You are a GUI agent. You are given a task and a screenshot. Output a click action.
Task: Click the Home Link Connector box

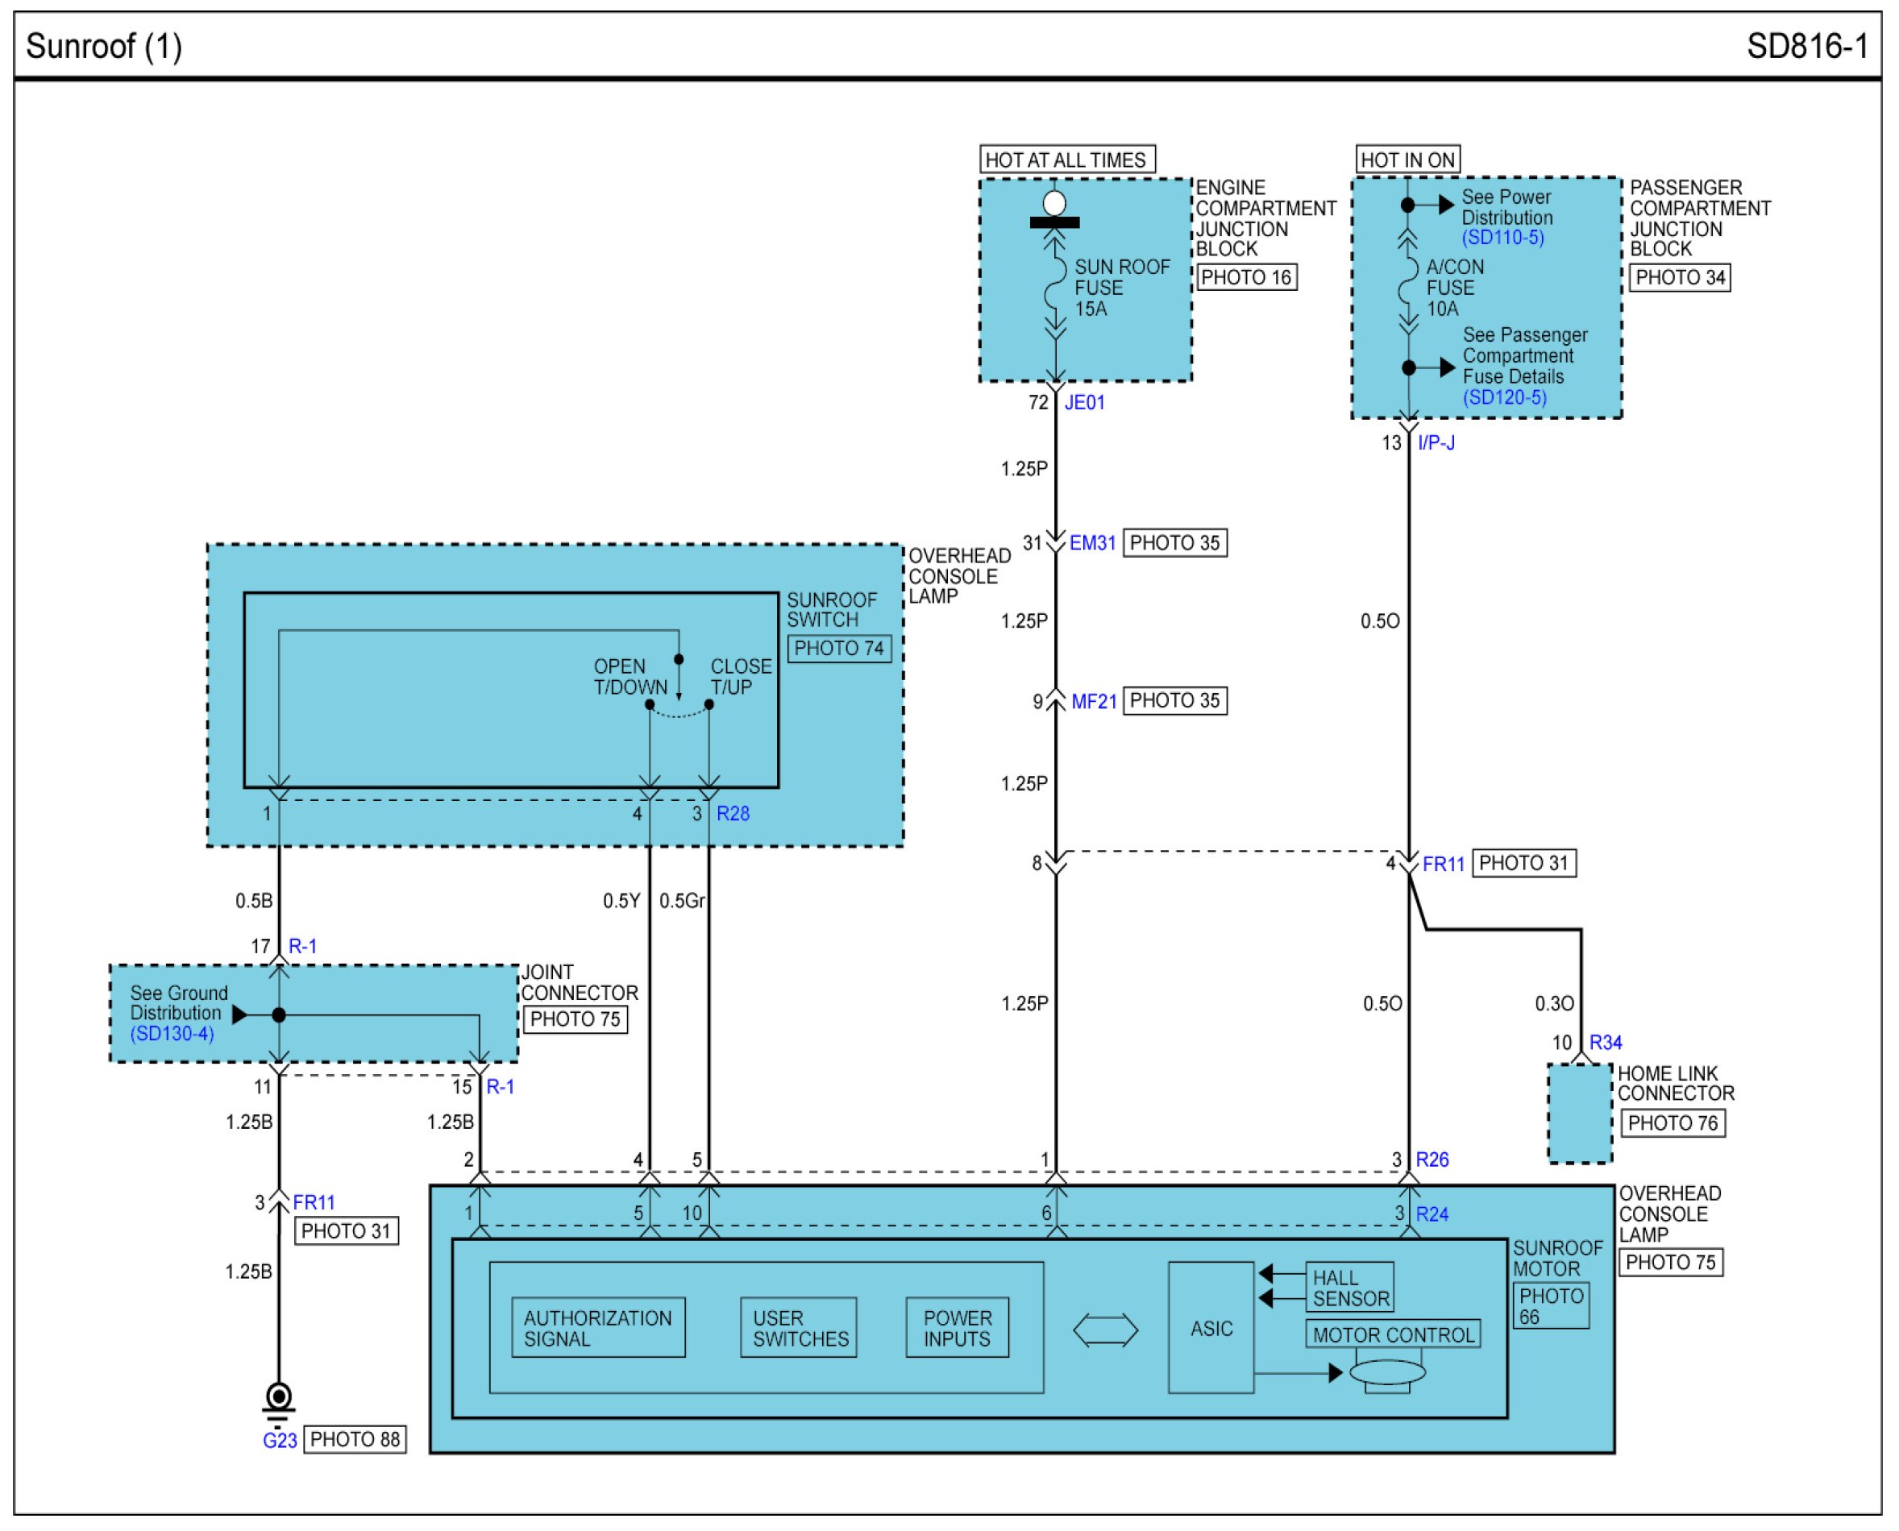click(x=1580, y=1113)
